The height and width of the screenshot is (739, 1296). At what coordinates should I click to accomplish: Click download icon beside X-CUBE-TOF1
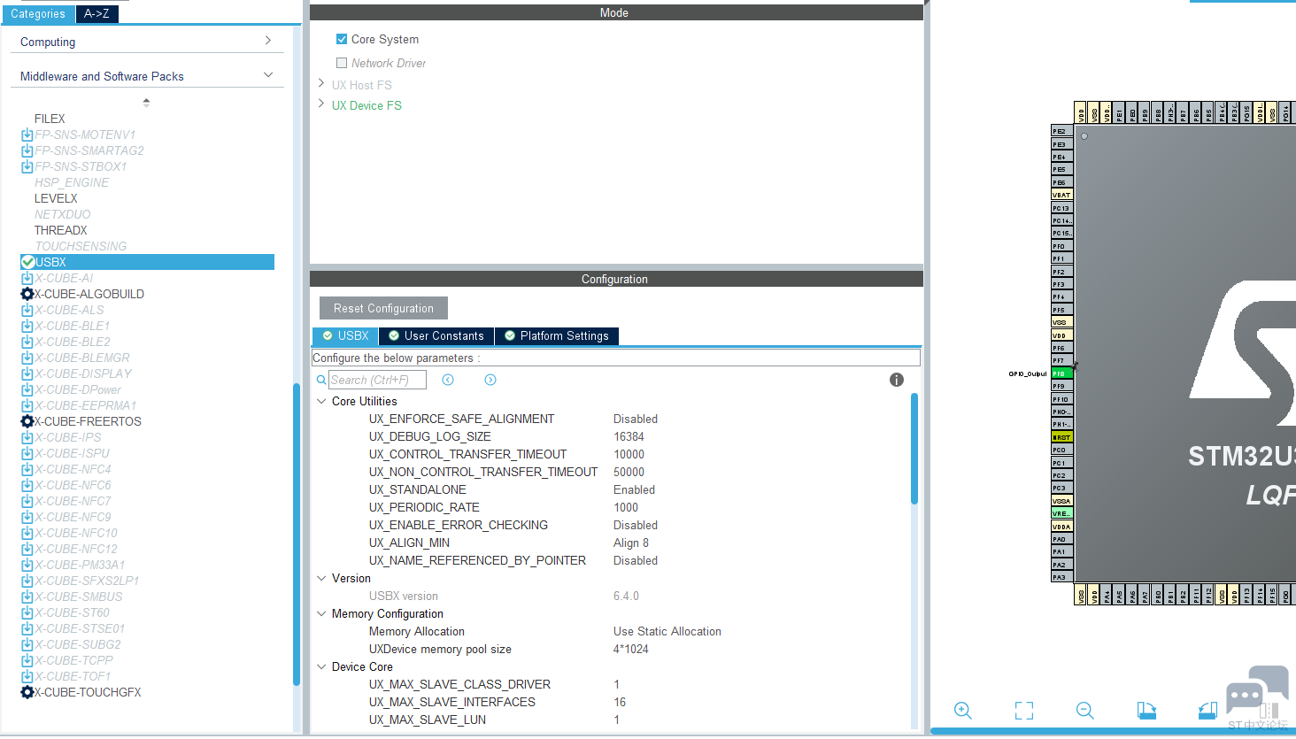[x=27, y=676]
